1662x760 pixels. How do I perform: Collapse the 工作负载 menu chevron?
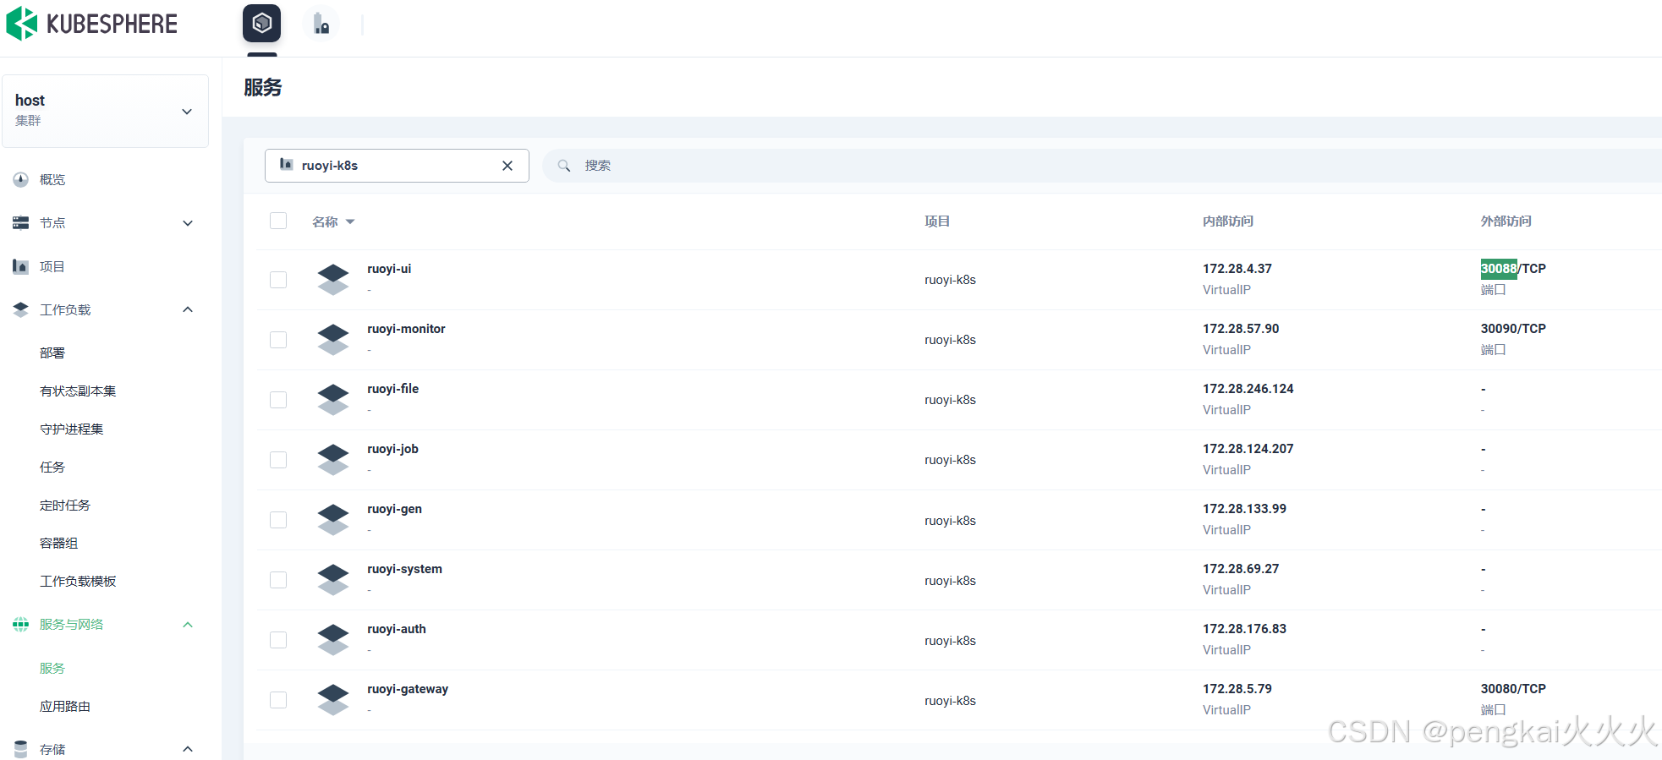(188, 309)
